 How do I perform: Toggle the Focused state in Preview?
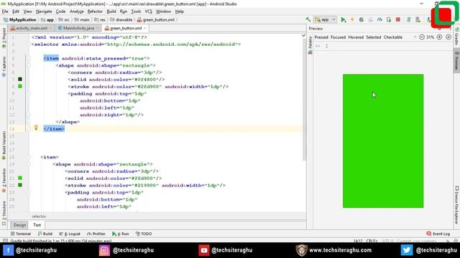coord(338,37)
